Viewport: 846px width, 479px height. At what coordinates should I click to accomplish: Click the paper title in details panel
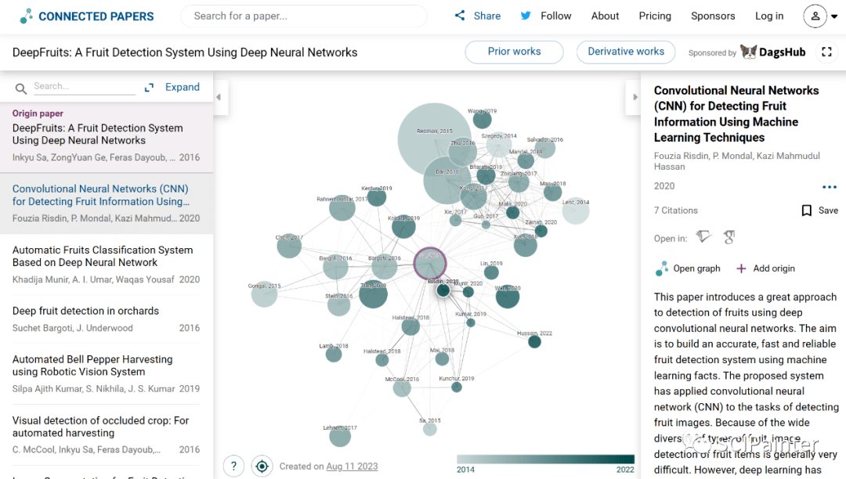click(x=736, y=114)
